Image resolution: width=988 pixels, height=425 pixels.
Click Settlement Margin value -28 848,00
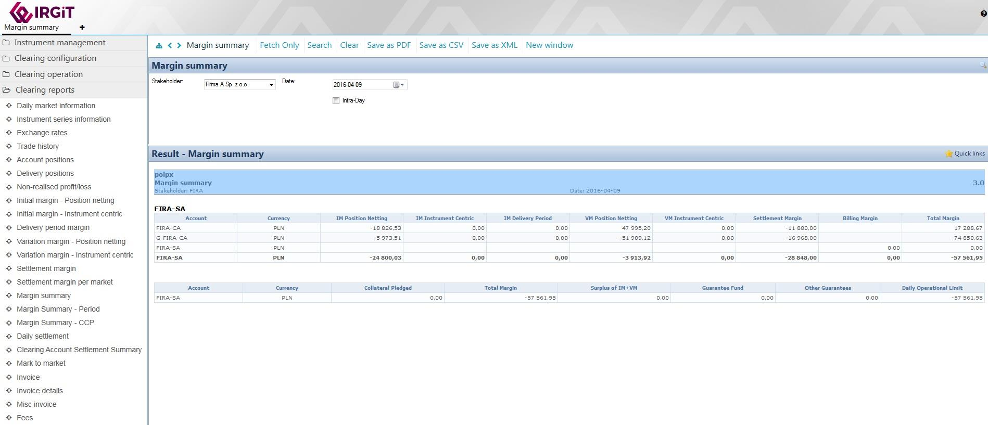[x=801, y=257]
